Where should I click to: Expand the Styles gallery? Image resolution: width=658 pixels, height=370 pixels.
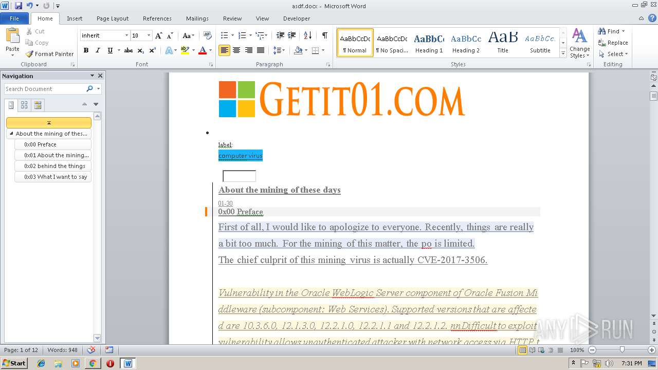tap(563, 53)
